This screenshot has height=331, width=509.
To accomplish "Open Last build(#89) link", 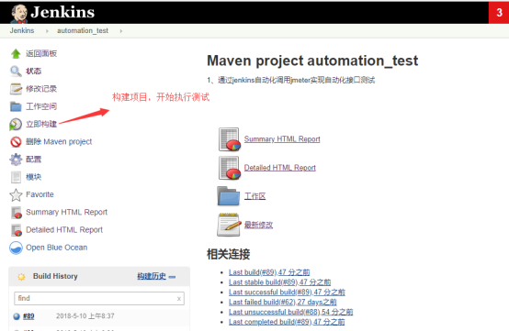I will [269, 272].
